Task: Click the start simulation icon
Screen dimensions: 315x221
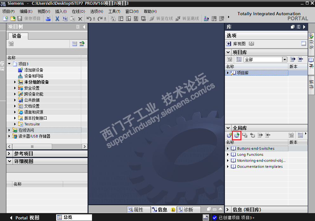Action: click(x=136, y=19)
